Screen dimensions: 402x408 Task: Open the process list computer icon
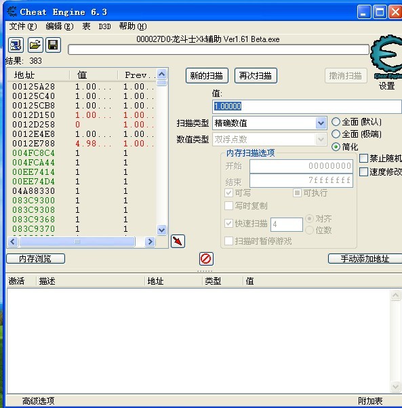coord(16,45)
